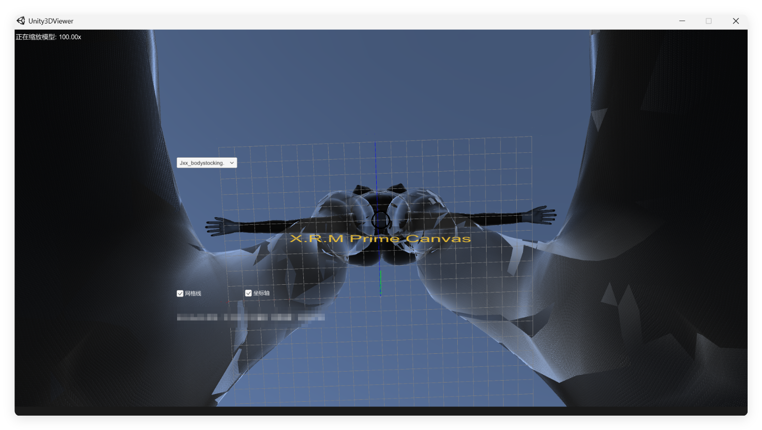Viewport: 762px width, 430px height.
Task: Minimize the Unity3DViewer window
Action: pos(682,21)
